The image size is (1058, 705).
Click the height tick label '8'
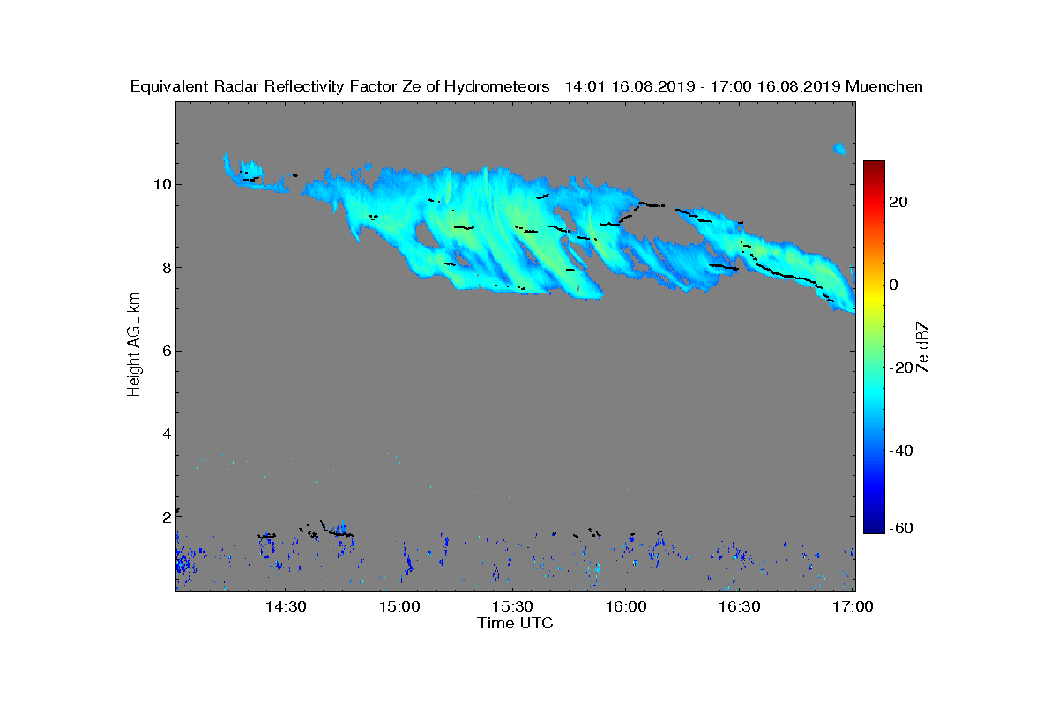(x=166, y=268)
